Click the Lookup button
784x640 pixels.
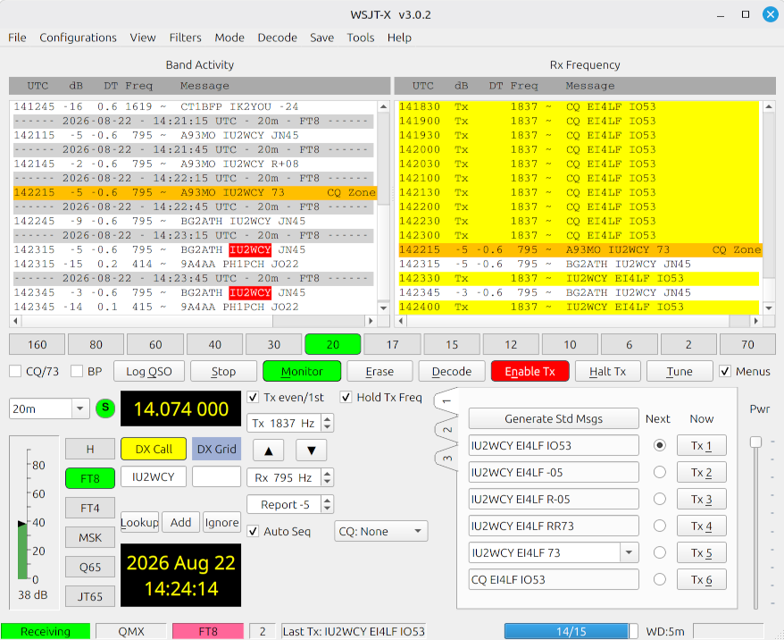click(139, 522)
